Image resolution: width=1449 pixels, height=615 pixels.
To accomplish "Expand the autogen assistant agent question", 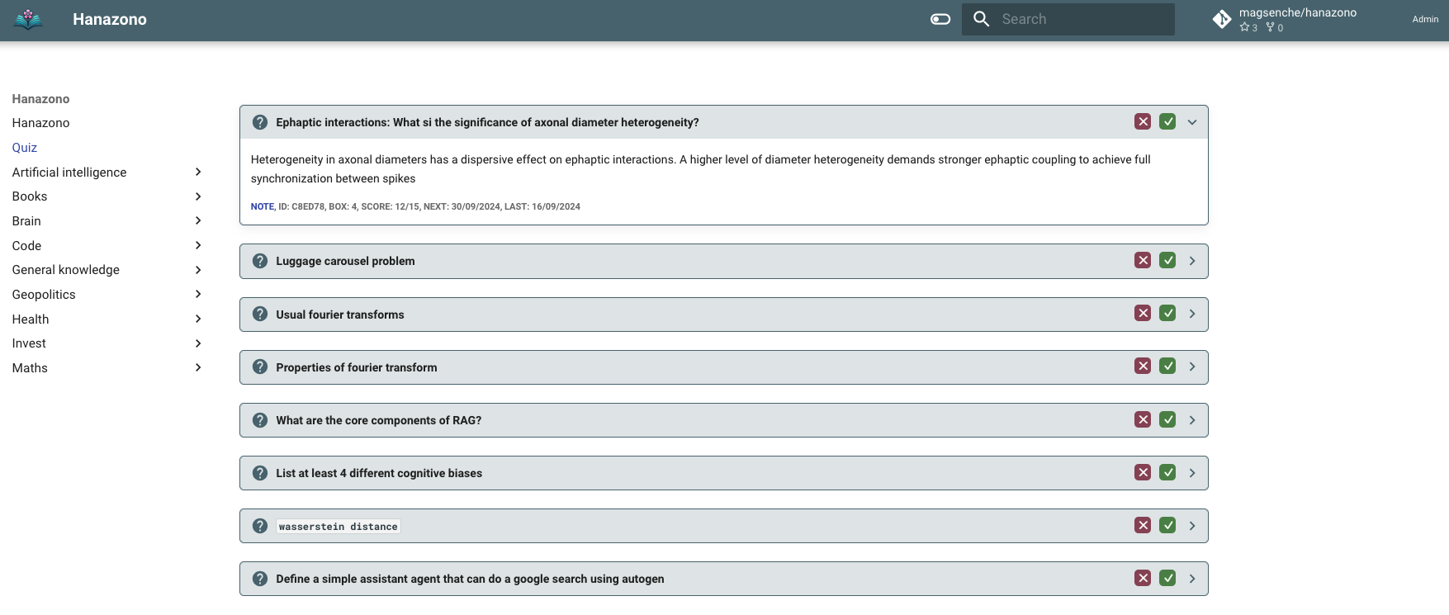I will 1191,579.
